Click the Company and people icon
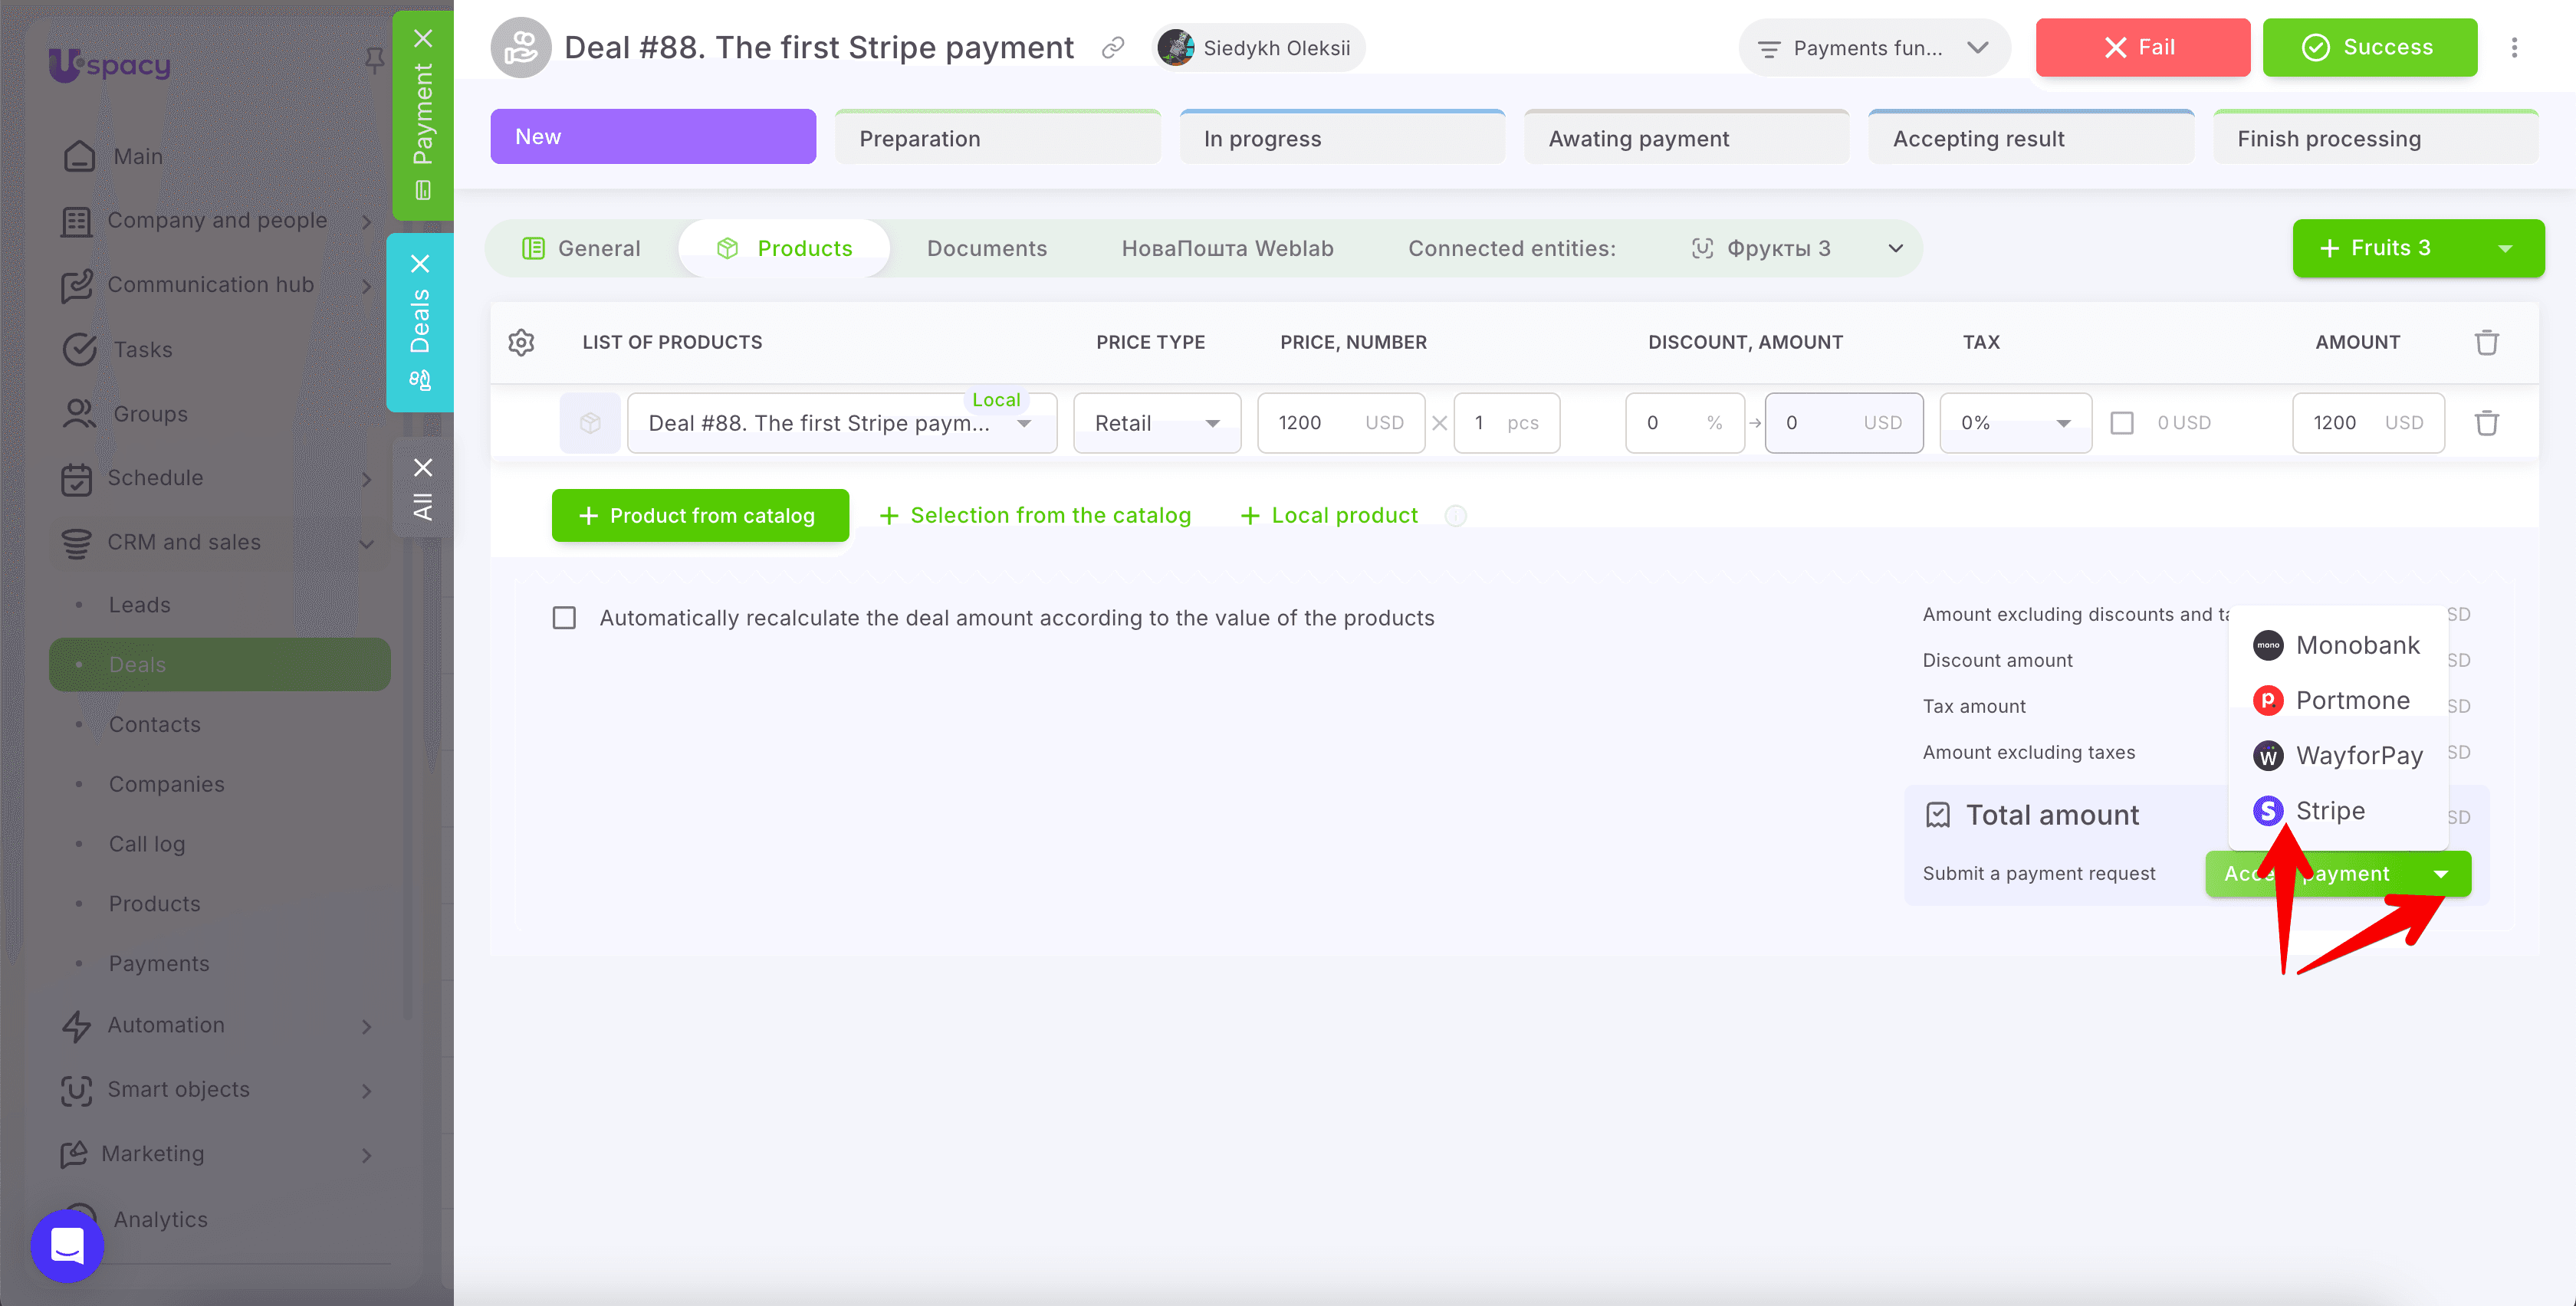This screenshot has width=2576, height=1306. click(77, 221)
